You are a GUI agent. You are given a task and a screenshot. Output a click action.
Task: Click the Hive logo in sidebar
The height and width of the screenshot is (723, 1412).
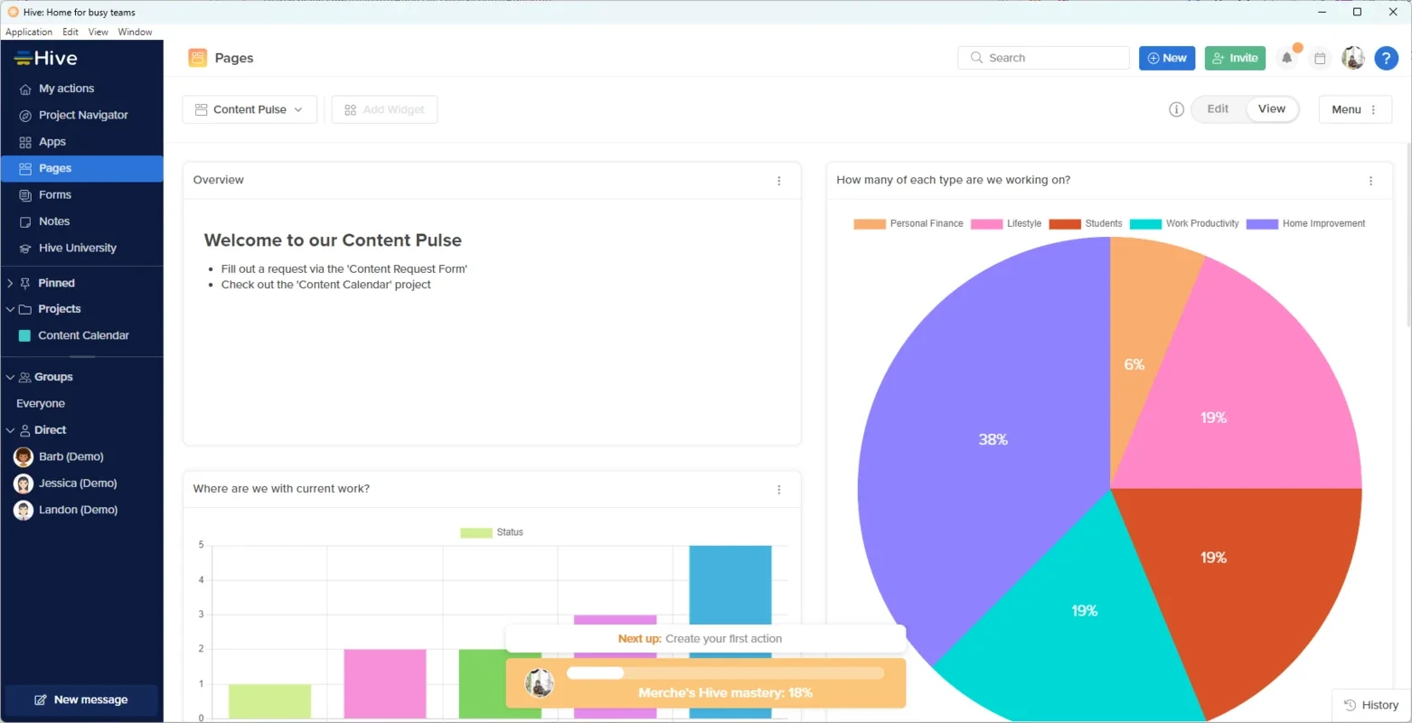(x=46, y=58)
